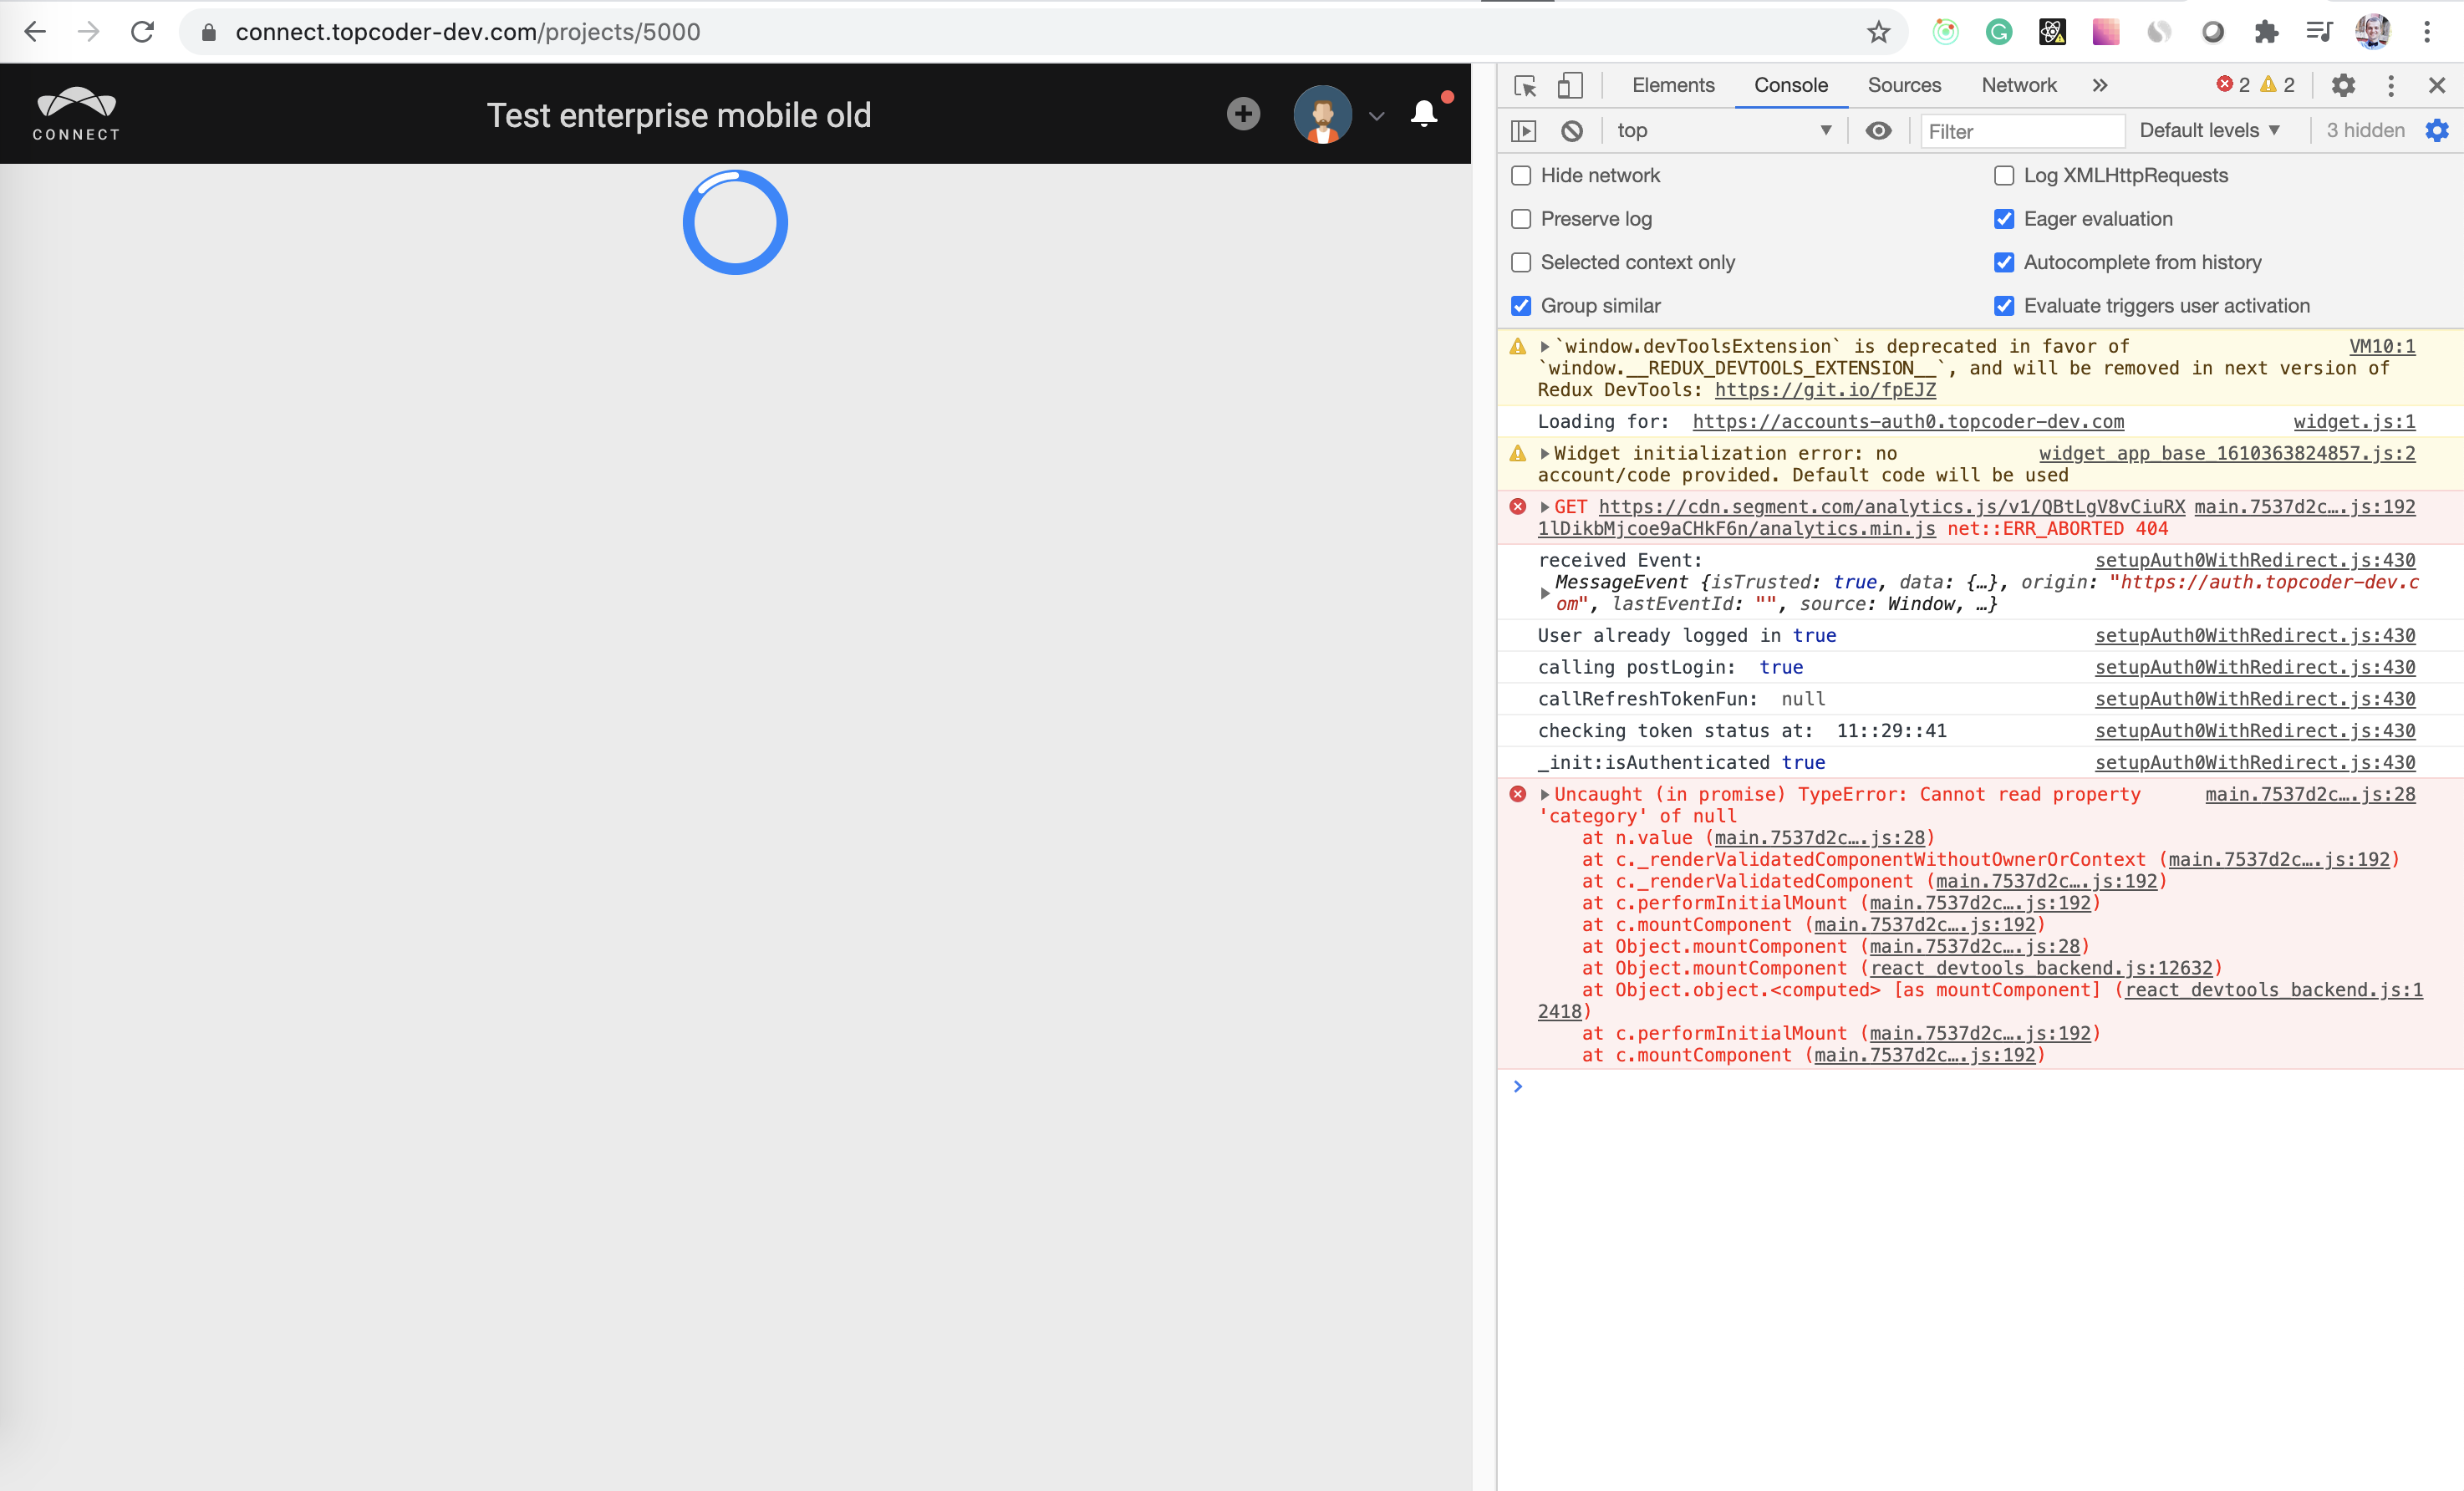Viewport: 2464px width, 1491px height.
Task: Click the plus new project icon
Action: click(x=1243, y=114)
